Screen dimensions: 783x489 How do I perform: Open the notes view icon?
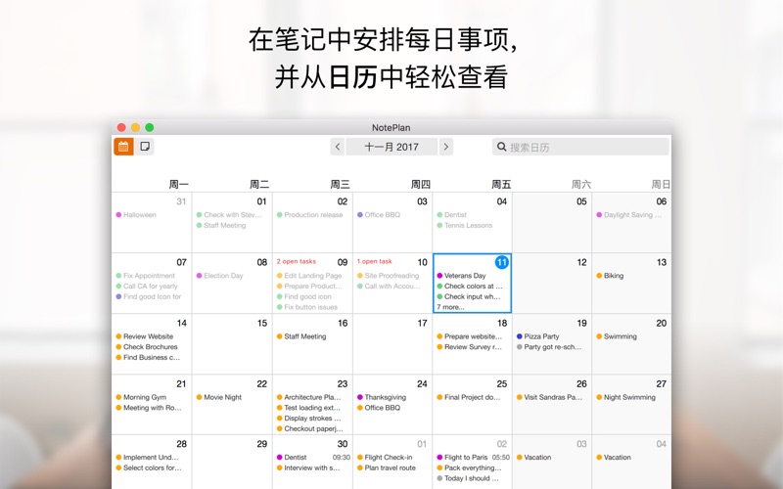point(145,147)
